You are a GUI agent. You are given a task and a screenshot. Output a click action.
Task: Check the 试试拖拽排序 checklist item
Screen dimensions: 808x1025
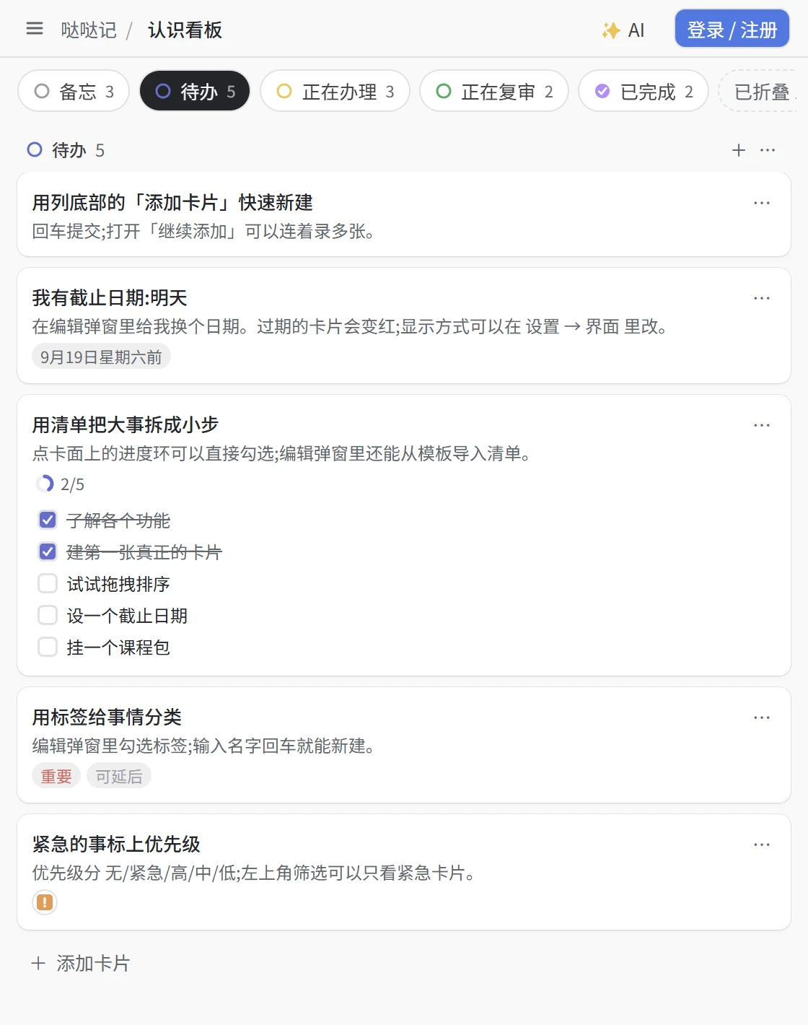tap(48, 583)
